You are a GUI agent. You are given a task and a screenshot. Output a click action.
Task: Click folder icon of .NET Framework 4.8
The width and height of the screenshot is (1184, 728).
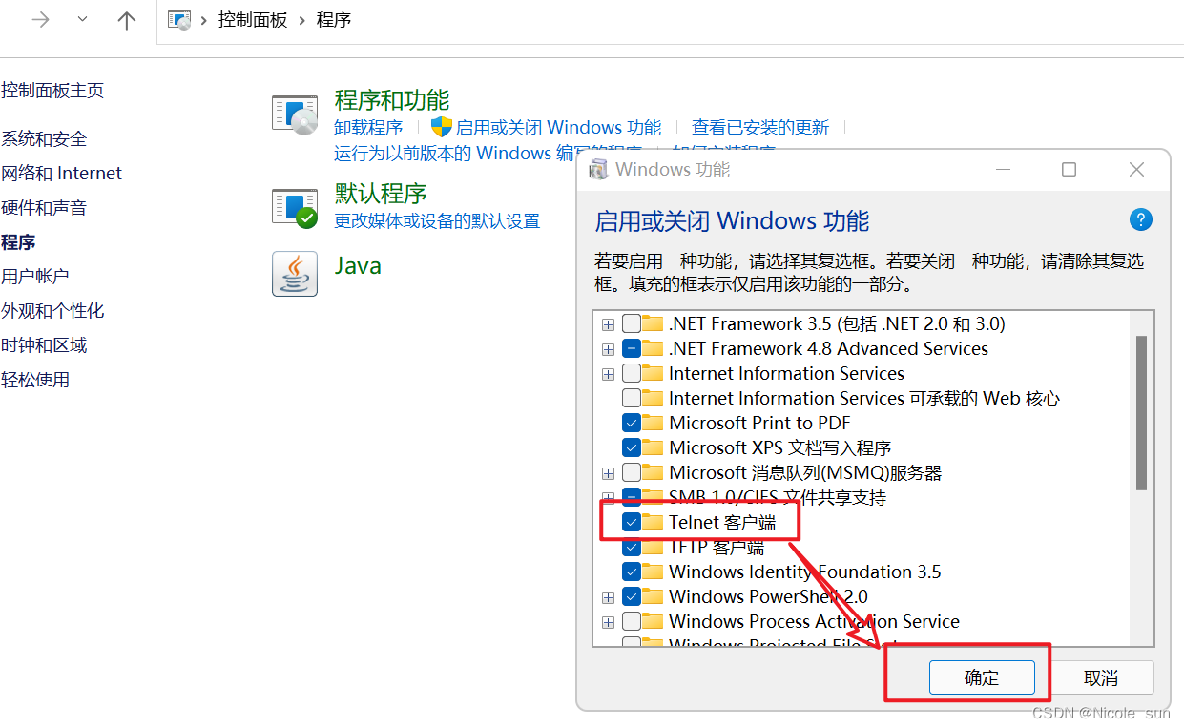pyautogui.click(x=653, y=348)
